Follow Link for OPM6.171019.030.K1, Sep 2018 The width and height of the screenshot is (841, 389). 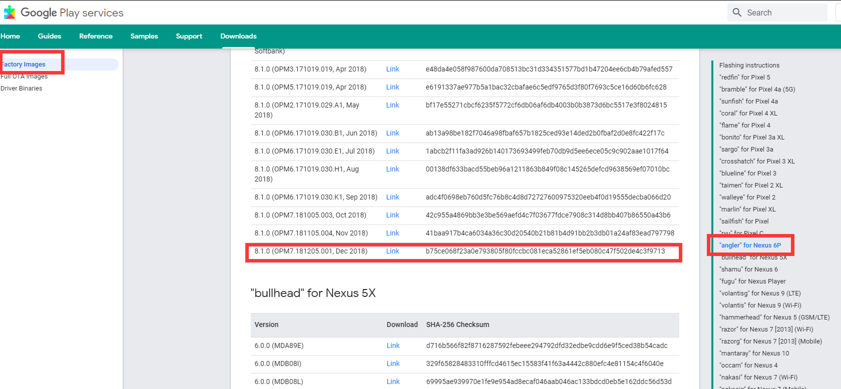point(392,197)
